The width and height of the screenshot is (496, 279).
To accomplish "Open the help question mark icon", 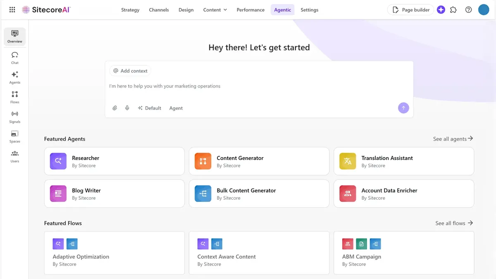I will point(468,10).
